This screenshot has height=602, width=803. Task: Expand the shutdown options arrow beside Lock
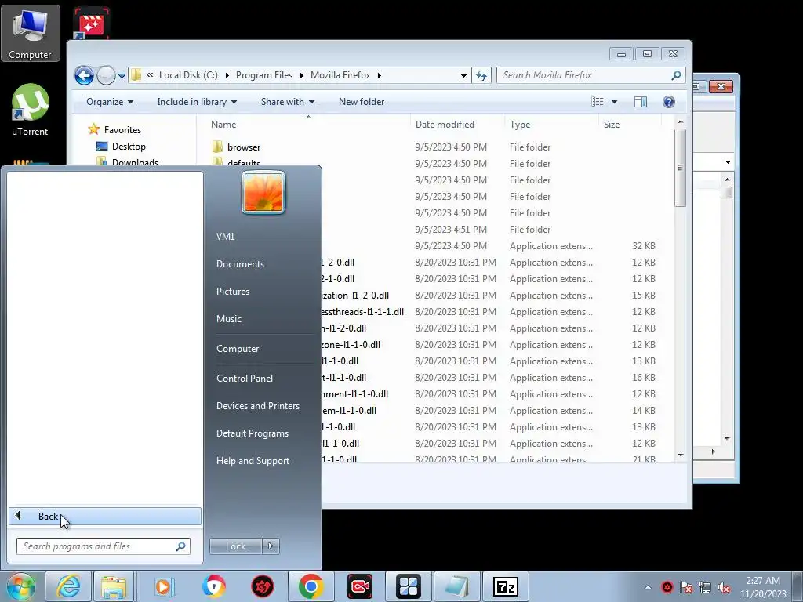pos(271,546)
